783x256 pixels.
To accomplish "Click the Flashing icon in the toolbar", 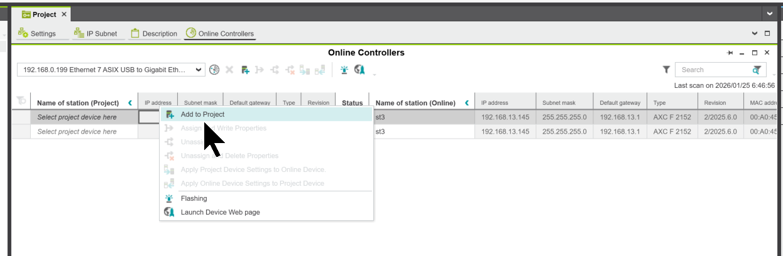I will [x=344, y=70].
